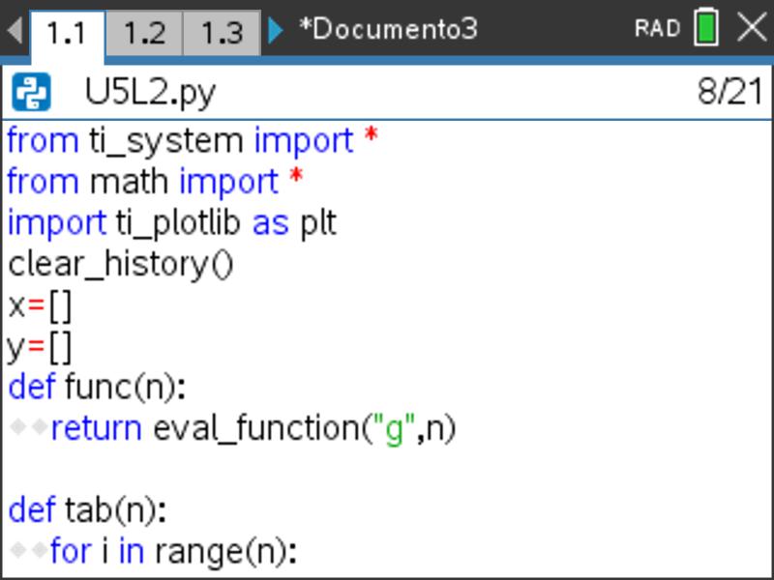Screen dimensions: 774x580
Task: Click the U5L2.py file name
Action: coord(150,93)
